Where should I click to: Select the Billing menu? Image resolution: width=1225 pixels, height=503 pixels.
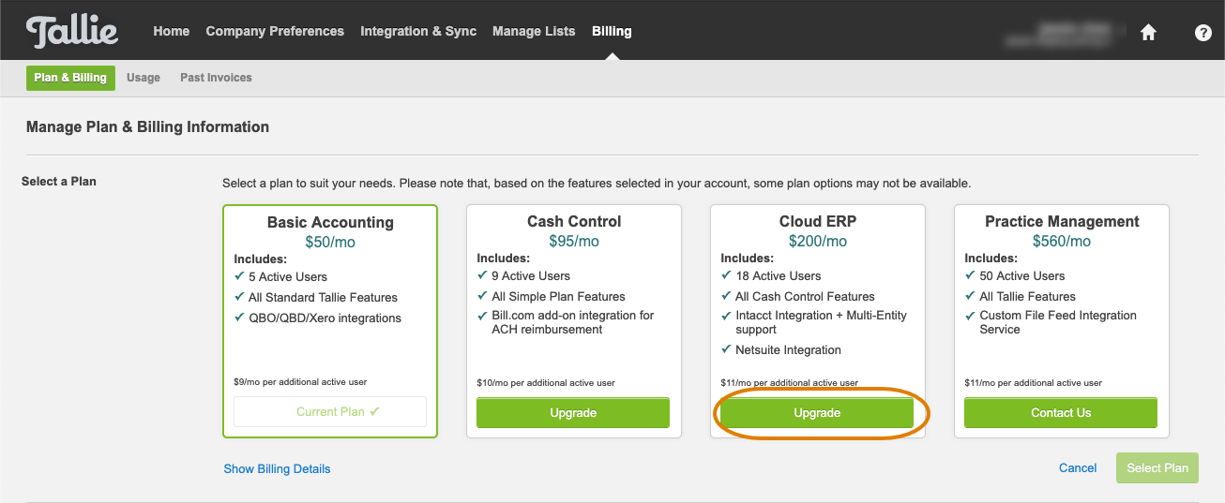click(x=612, y=31)
